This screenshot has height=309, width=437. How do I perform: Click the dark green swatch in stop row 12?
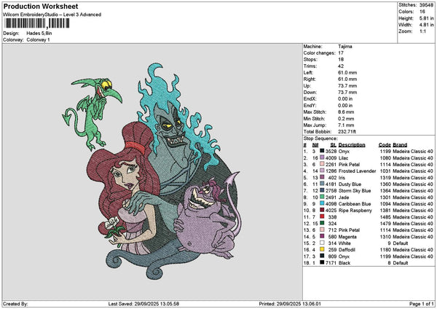[x=322, y=224]
